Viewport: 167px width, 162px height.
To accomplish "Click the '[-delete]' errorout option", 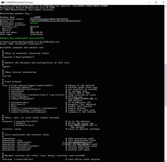I will 19,123.
